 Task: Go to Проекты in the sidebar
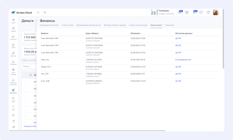[13, 38]
